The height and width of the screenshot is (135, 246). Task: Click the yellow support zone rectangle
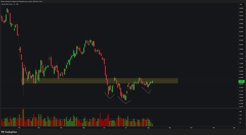pyautogui.click(x=100, y=80)
